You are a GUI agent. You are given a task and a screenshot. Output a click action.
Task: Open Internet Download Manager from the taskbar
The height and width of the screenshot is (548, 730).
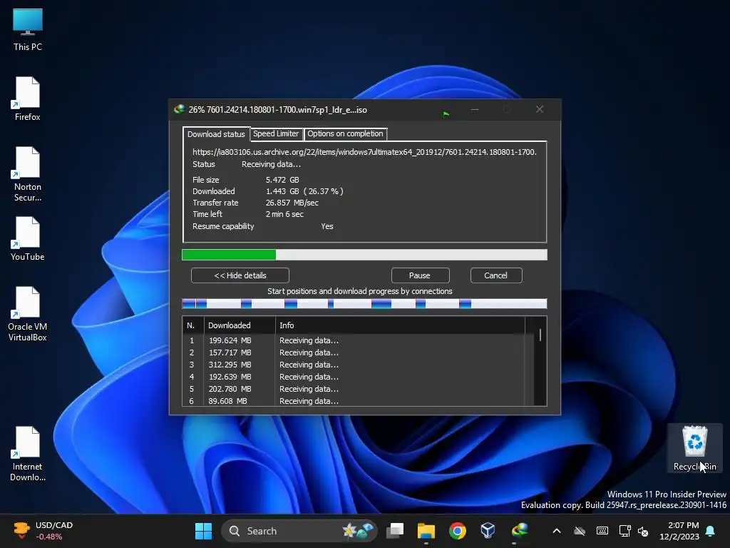(520, 531)
